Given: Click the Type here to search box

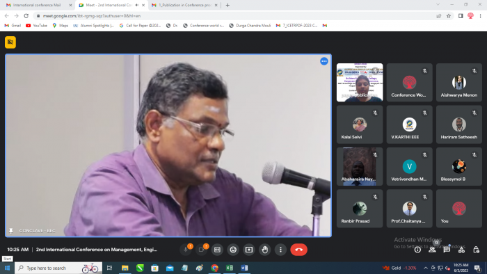Looking at the screenshot, I should pos(58,268).
